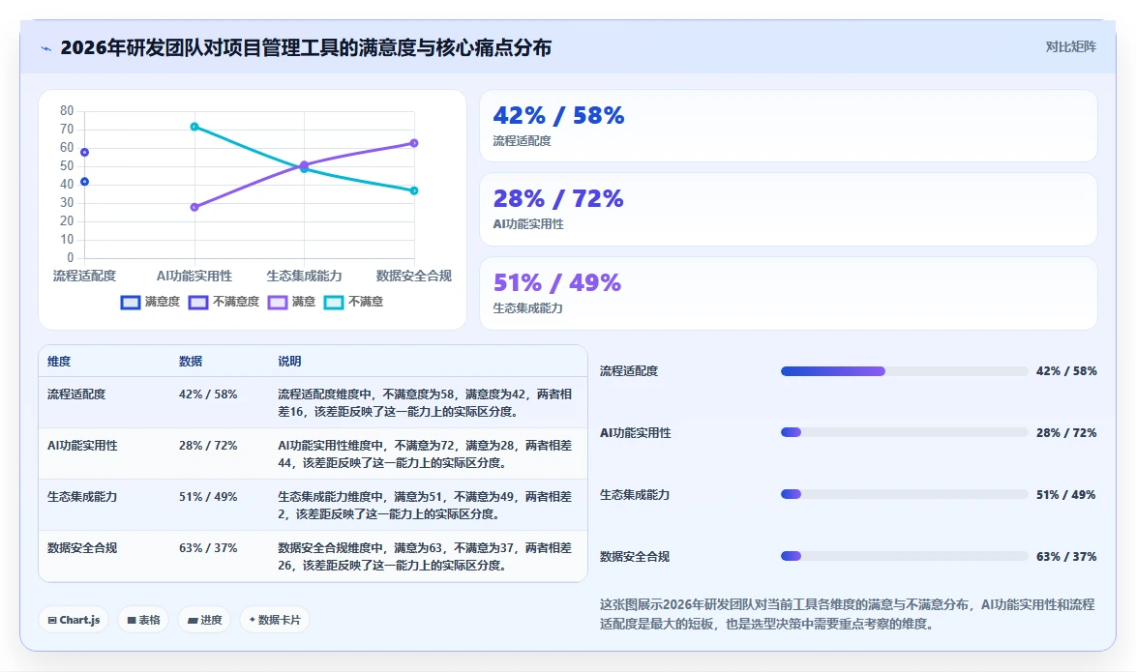Click the 进度 tag chip
The height and width of the screenshot is (672, 1136).
pos(204,620)
